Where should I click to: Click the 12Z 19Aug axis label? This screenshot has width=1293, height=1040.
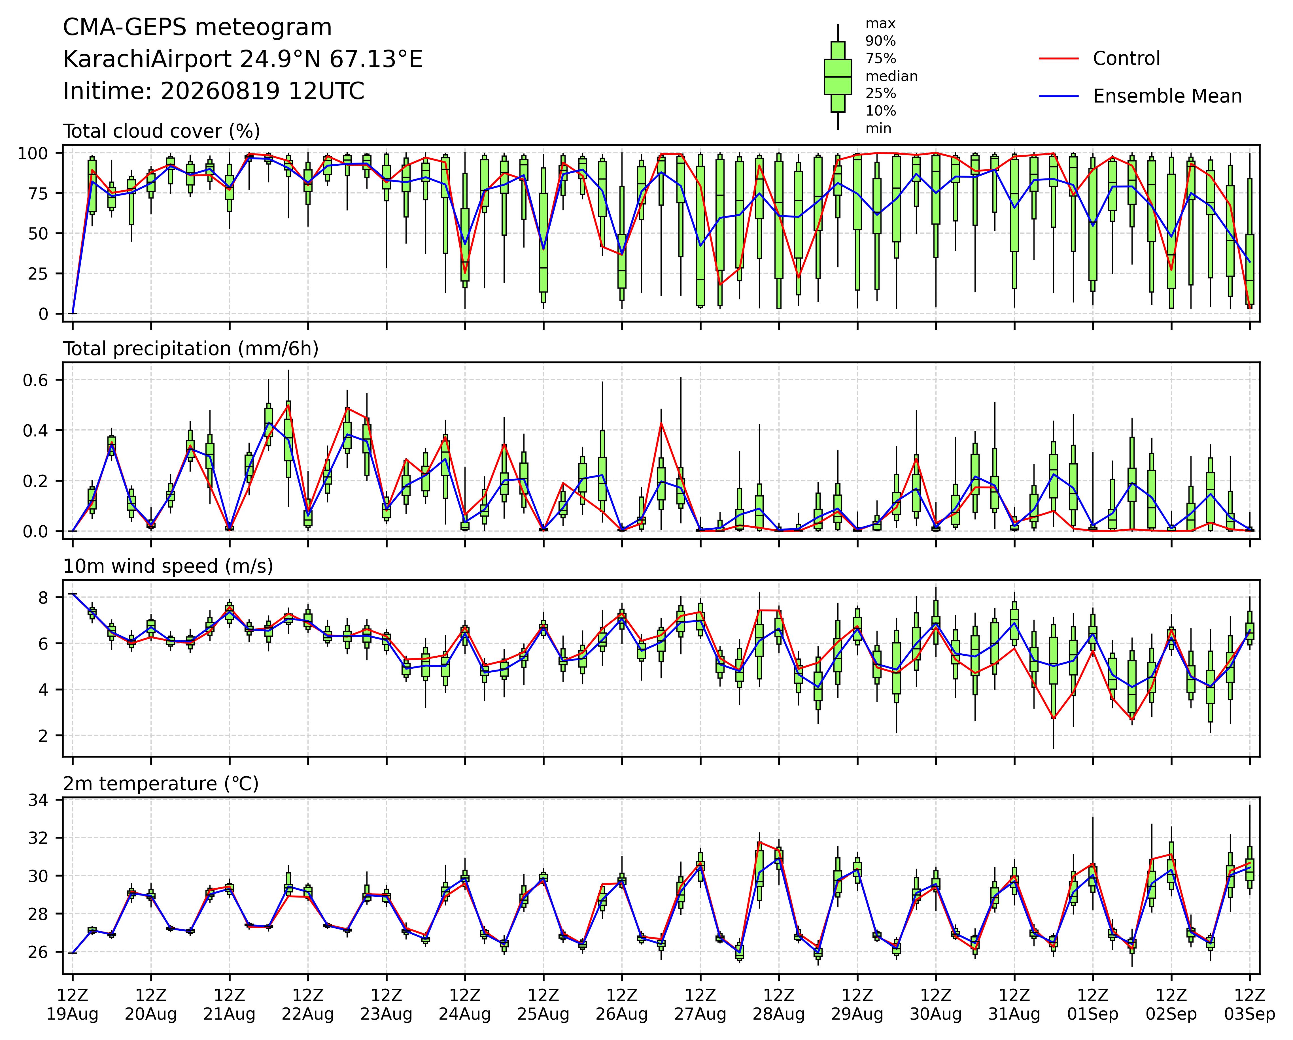[x=73, y=1005]
